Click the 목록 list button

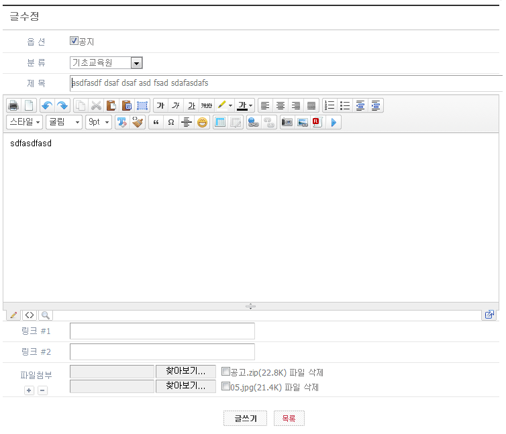[289, 419]
